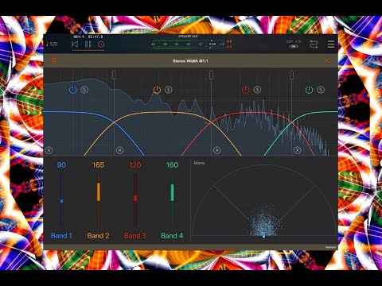This screenshot has height=286, width=382.
Task: Remove Band 2 using its X circle icon
Action: point(120,150)
